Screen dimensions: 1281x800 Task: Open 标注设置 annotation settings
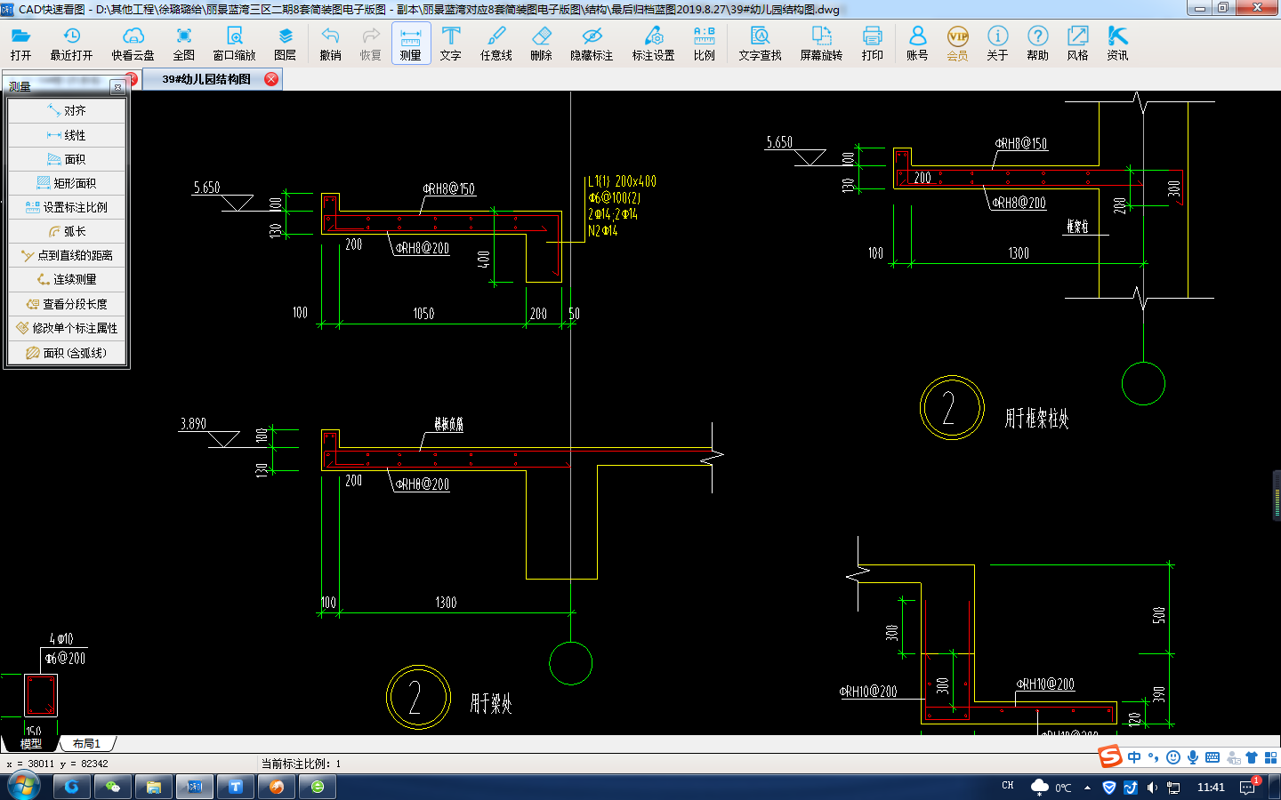pos(654,44)
